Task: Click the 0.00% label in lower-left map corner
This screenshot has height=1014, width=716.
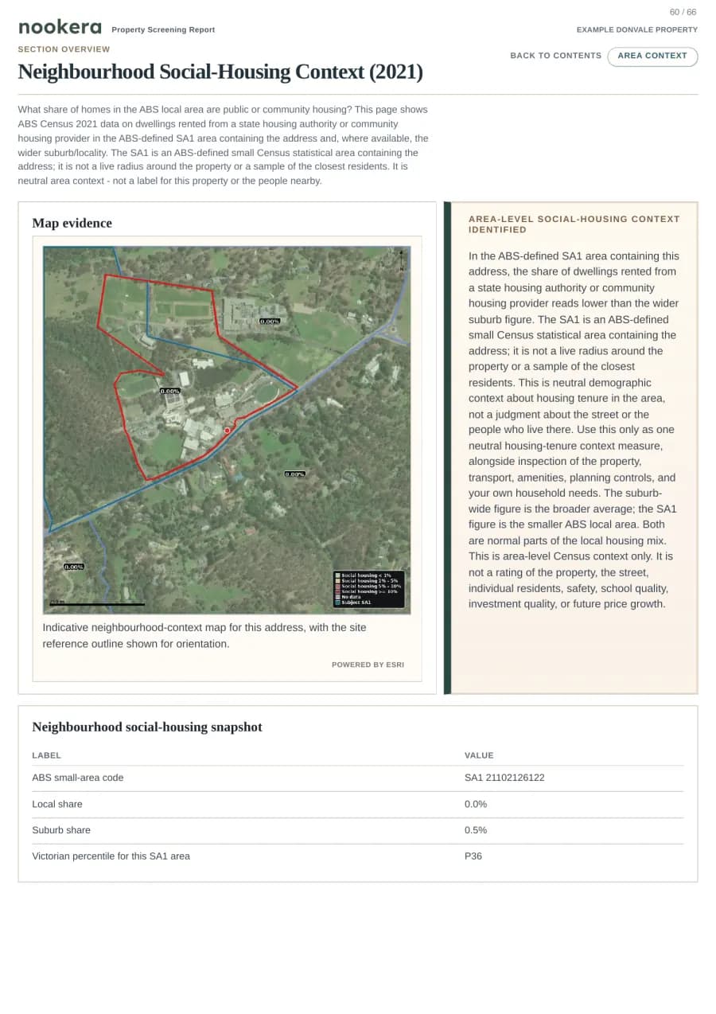Action: pyautogui.click(x=73, y=567)
